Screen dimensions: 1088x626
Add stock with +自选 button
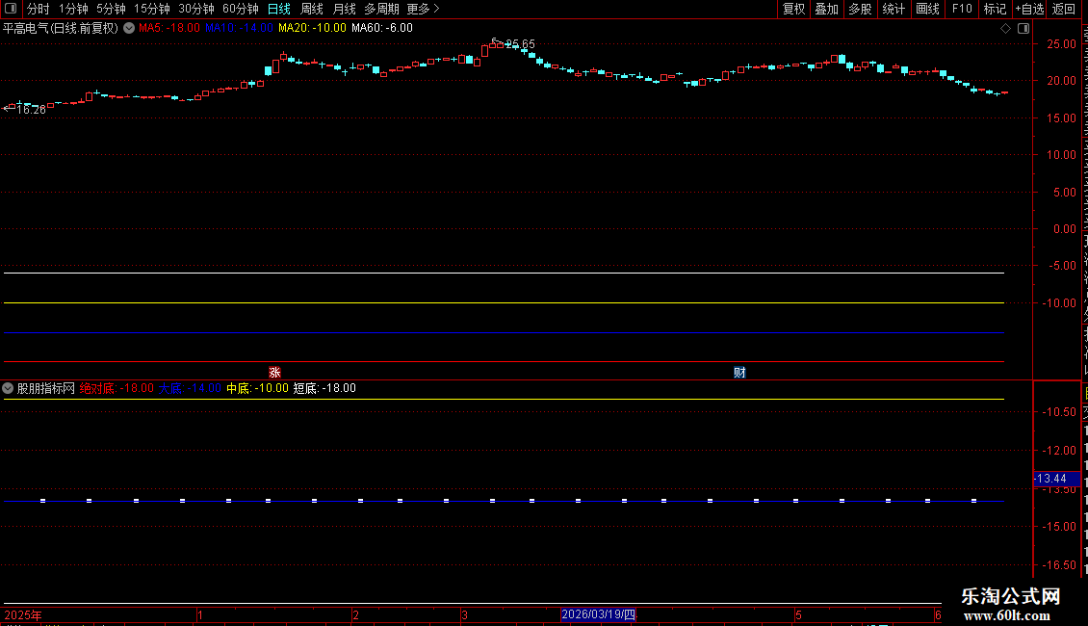(x=1029, y=9)
